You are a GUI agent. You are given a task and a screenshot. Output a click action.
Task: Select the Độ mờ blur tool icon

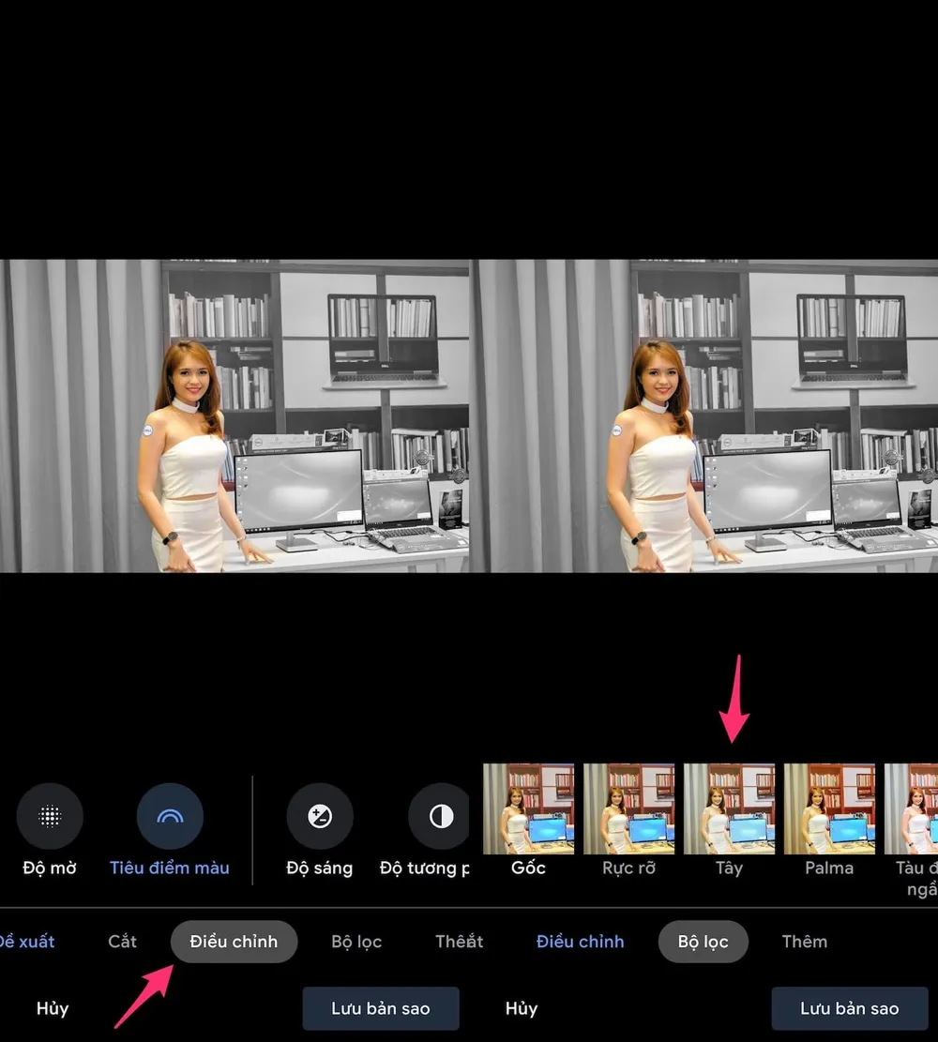click(x=50, y=816)
